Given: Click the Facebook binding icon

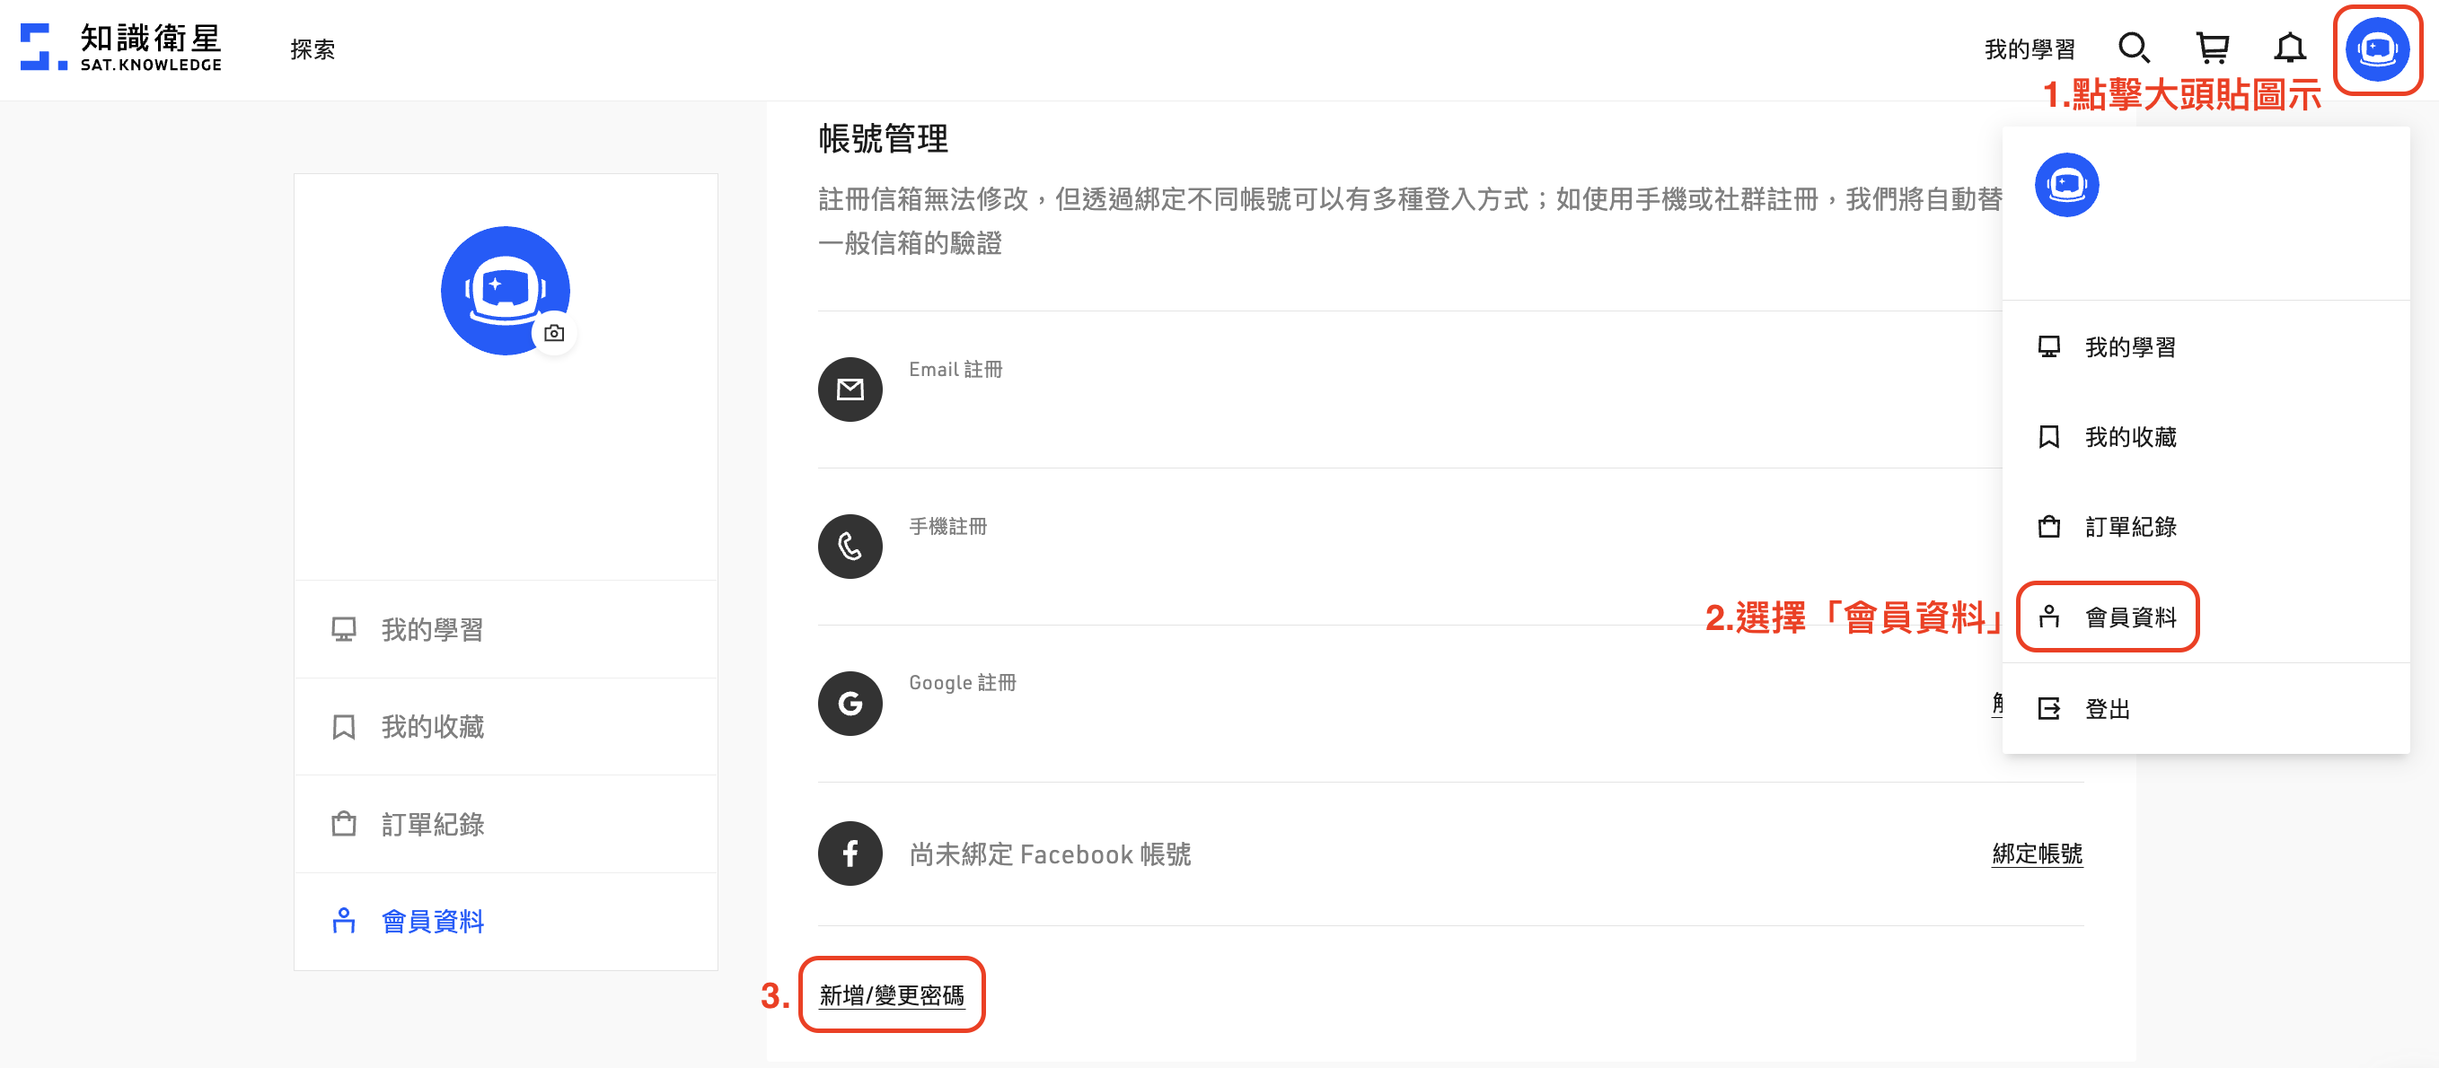Looking at the screenshot, I should (x=850, y=854).
